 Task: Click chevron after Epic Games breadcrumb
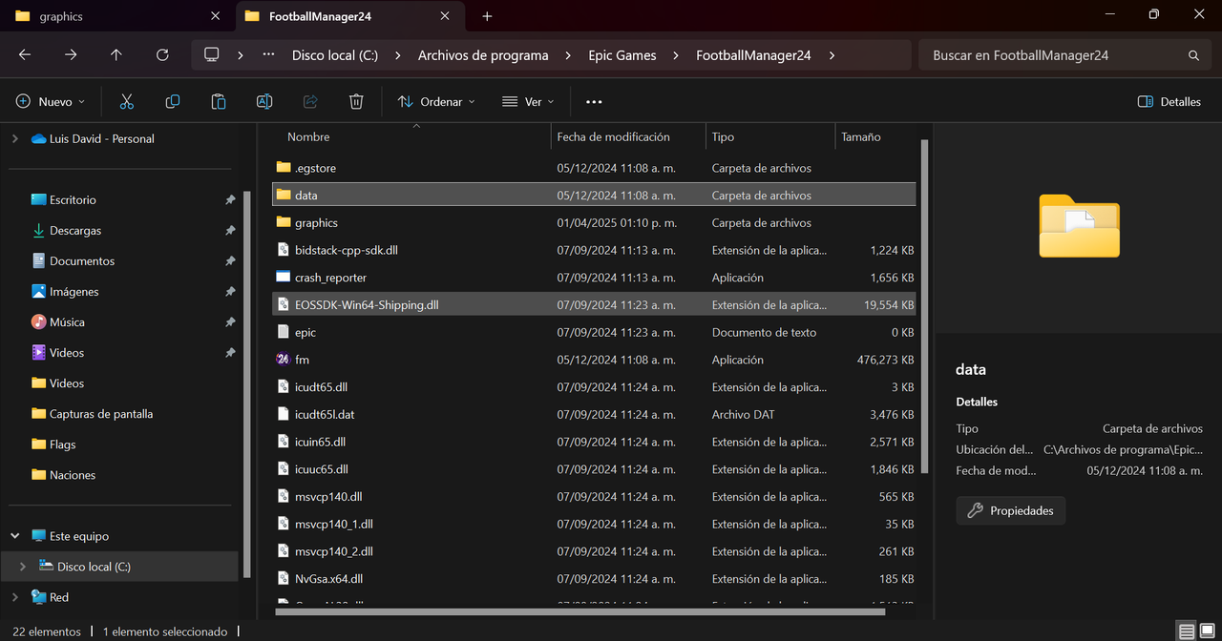676,55
